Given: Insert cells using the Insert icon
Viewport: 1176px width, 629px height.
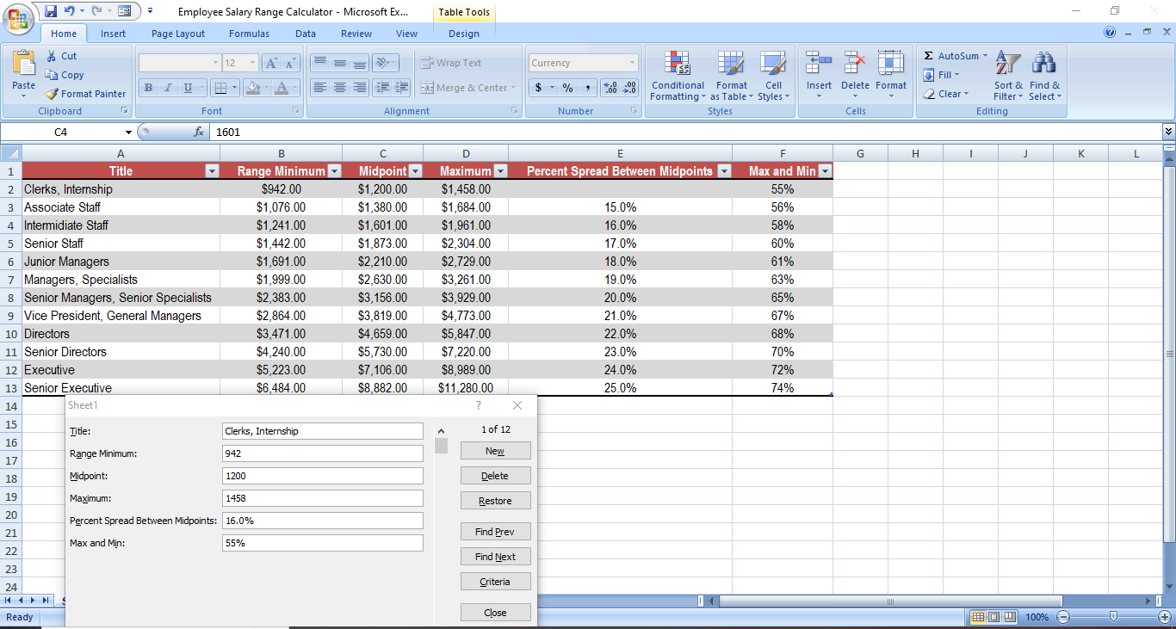Looking at the screenshot, I should [x=819, y=62].
